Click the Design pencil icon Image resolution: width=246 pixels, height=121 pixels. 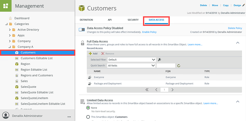pos(244,5)
